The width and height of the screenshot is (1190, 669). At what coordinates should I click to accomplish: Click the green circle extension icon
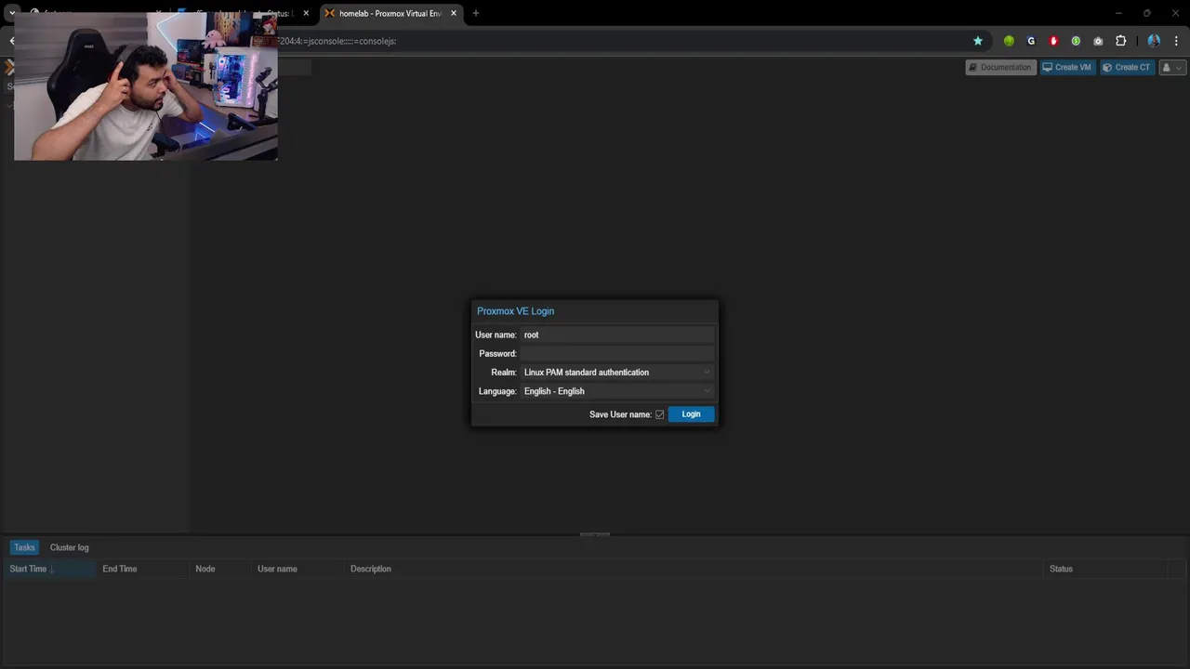pyautogui.click(x=1009, y=41)
